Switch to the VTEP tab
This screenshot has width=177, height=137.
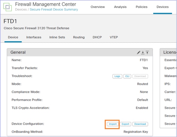[114, 37]
